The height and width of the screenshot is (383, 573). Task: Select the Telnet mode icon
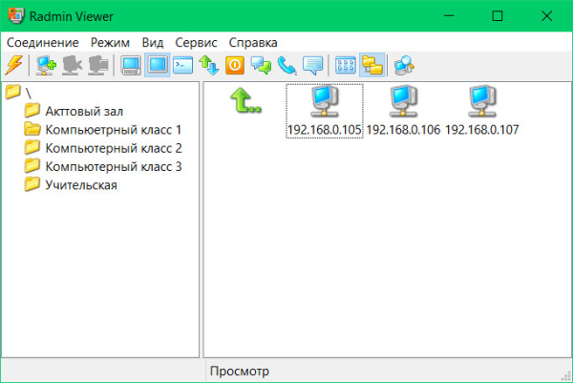click(x=183, y=66)
